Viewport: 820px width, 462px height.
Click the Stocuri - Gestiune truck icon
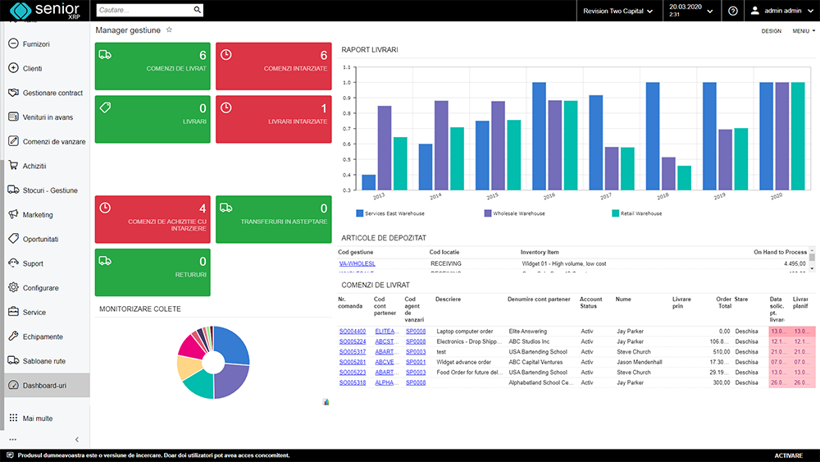[x=14, y=190]
